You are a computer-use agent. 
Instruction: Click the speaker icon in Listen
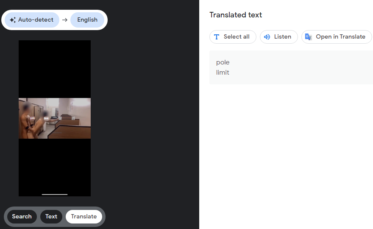[x=267, y=37]
